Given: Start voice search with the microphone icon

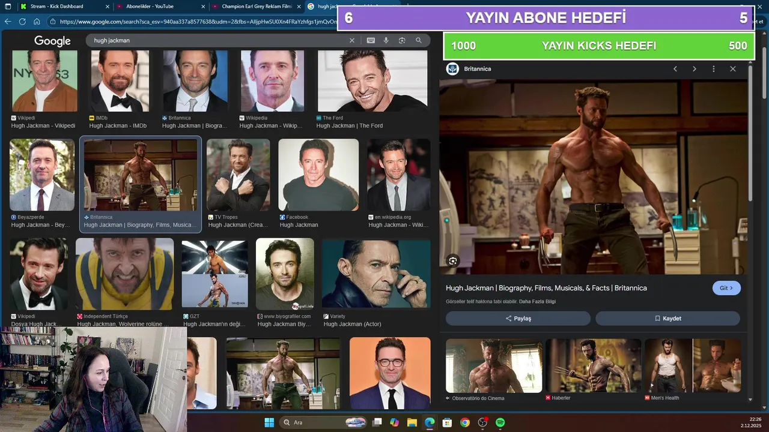Looking at the screenshot, I should click(x=386, y=40).
